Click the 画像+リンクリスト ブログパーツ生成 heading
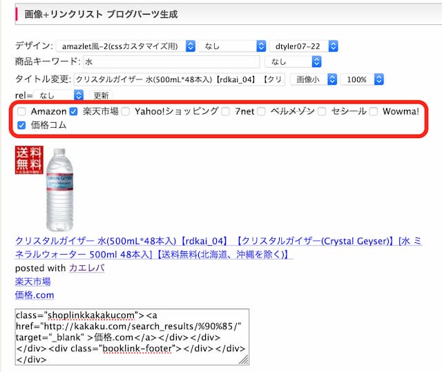Image resolution: width=442 pixels, height=372 pixels. click(101, 14)
